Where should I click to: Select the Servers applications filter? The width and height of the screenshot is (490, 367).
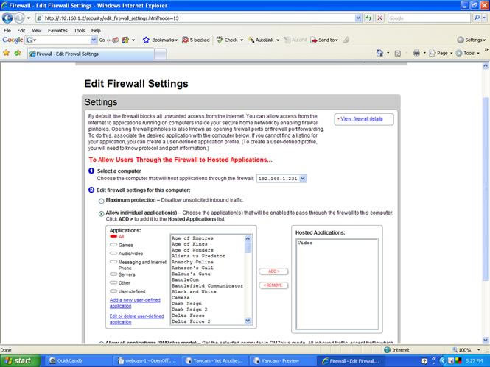click(113, 274)
